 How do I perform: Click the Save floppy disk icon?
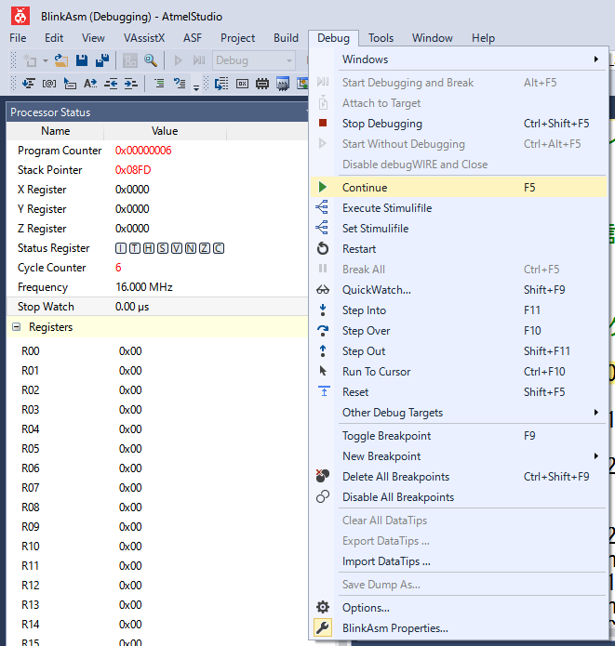point(82,60)
